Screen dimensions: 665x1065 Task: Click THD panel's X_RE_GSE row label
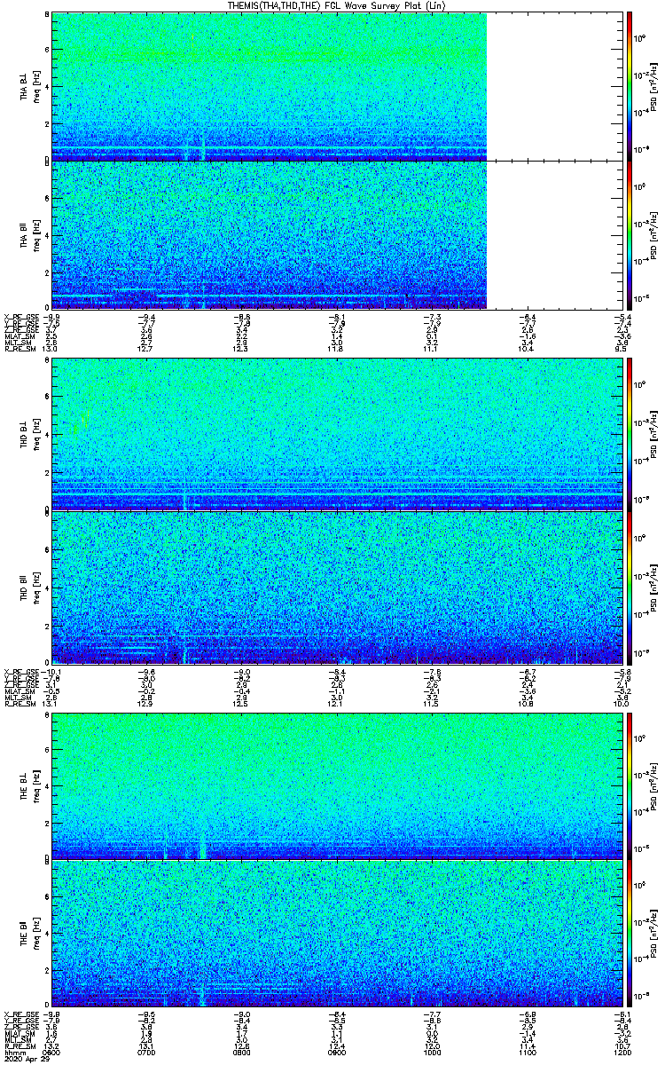pos(20,670)
